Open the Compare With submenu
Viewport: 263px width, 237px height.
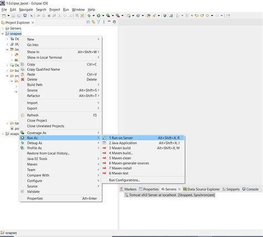[x=60, y=175]
